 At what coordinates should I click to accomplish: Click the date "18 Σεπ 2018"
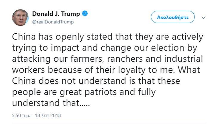point(48,115)
